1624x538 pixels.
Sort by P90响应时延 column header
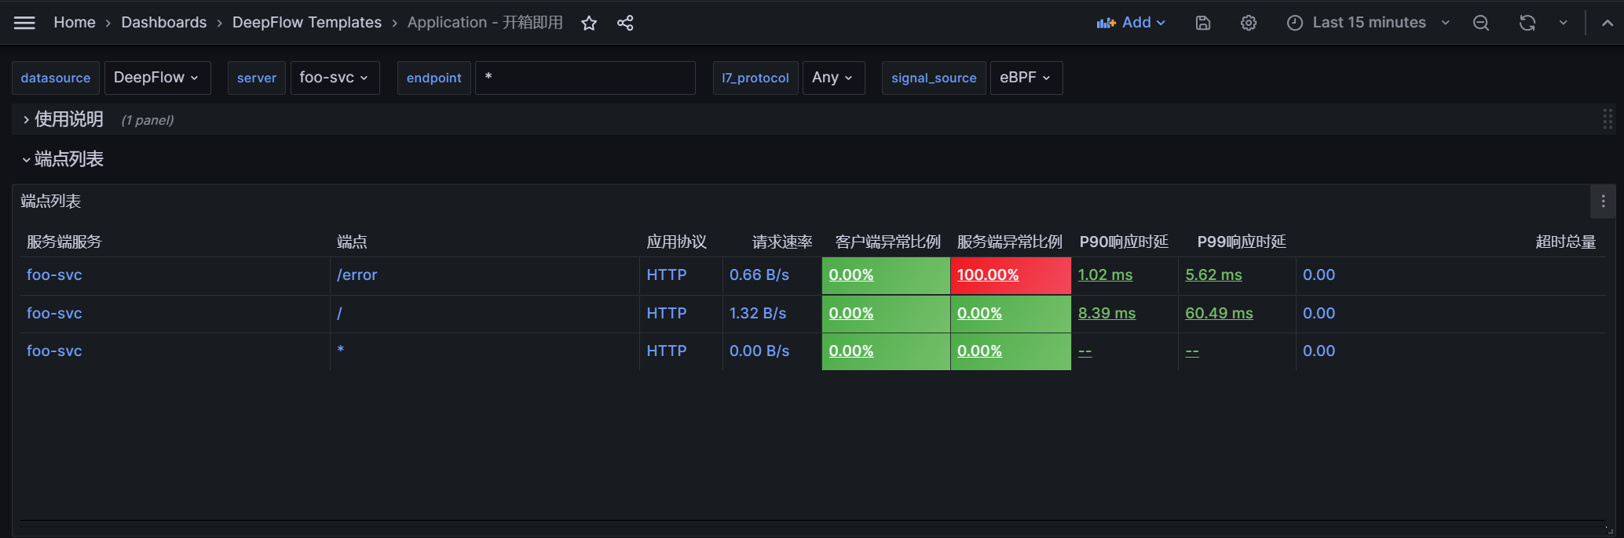(x=1124, y=242)
